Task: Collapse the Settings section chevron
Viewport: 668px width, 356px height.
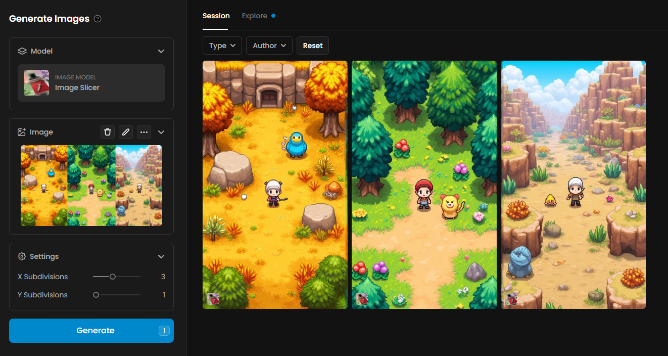Action: point(161,256)
